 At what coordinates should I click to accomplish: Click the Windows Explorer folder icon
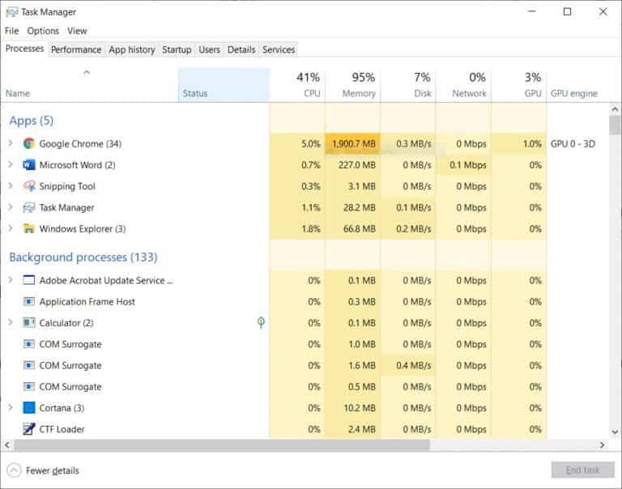[x=28, y=229]
